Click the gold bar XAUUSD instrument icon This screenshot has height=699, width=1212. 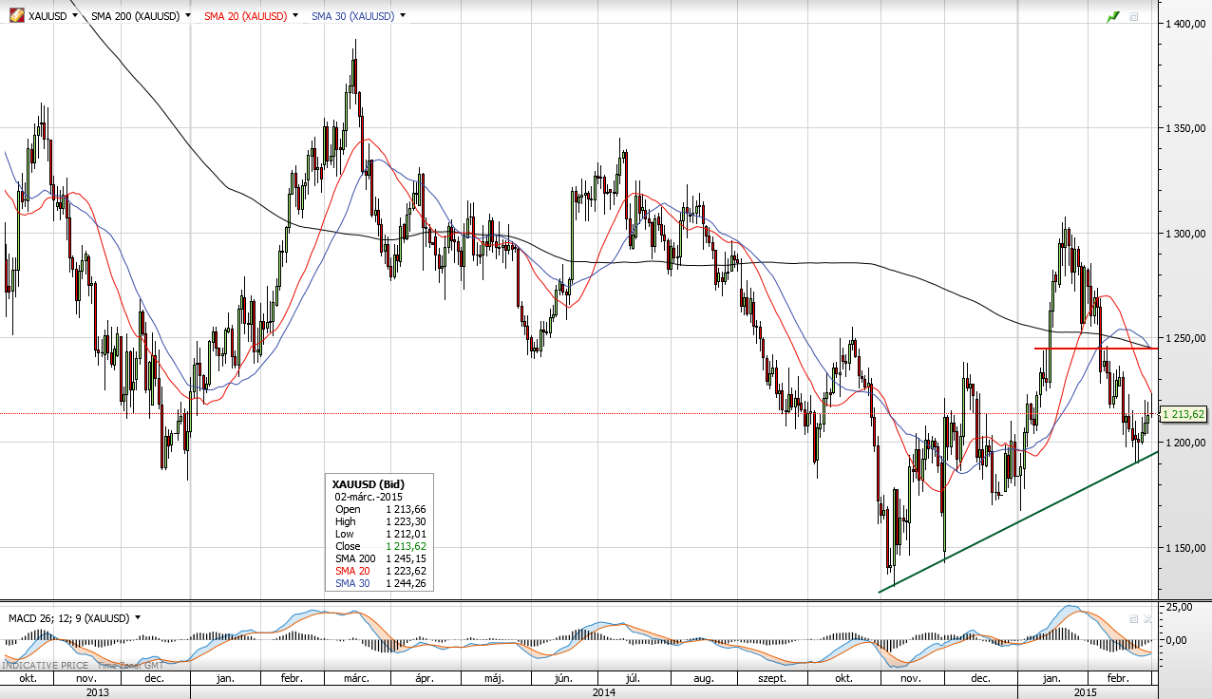coord(17,16)
